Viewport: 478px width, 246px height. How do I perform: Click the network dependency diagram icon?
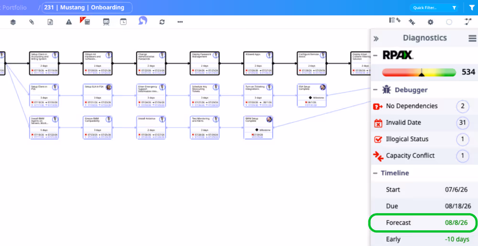coord(467,21)
